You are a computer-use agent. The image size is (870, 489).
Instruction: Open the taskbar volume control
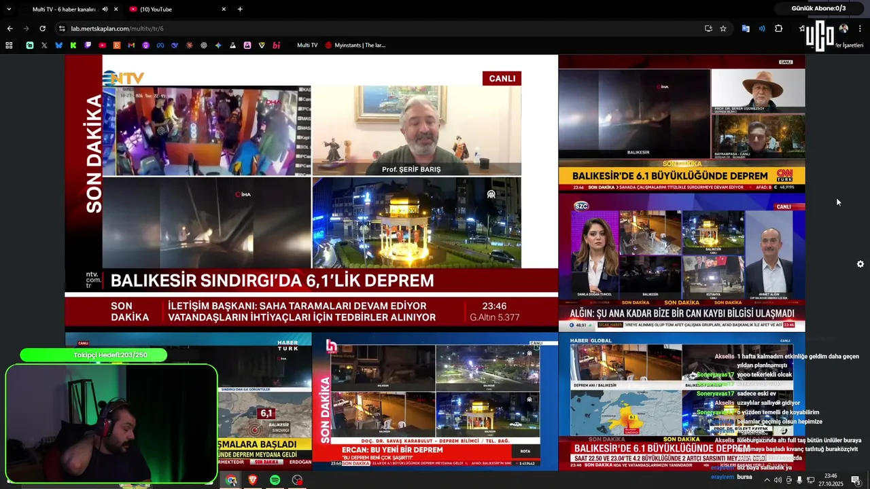point(778,480)
